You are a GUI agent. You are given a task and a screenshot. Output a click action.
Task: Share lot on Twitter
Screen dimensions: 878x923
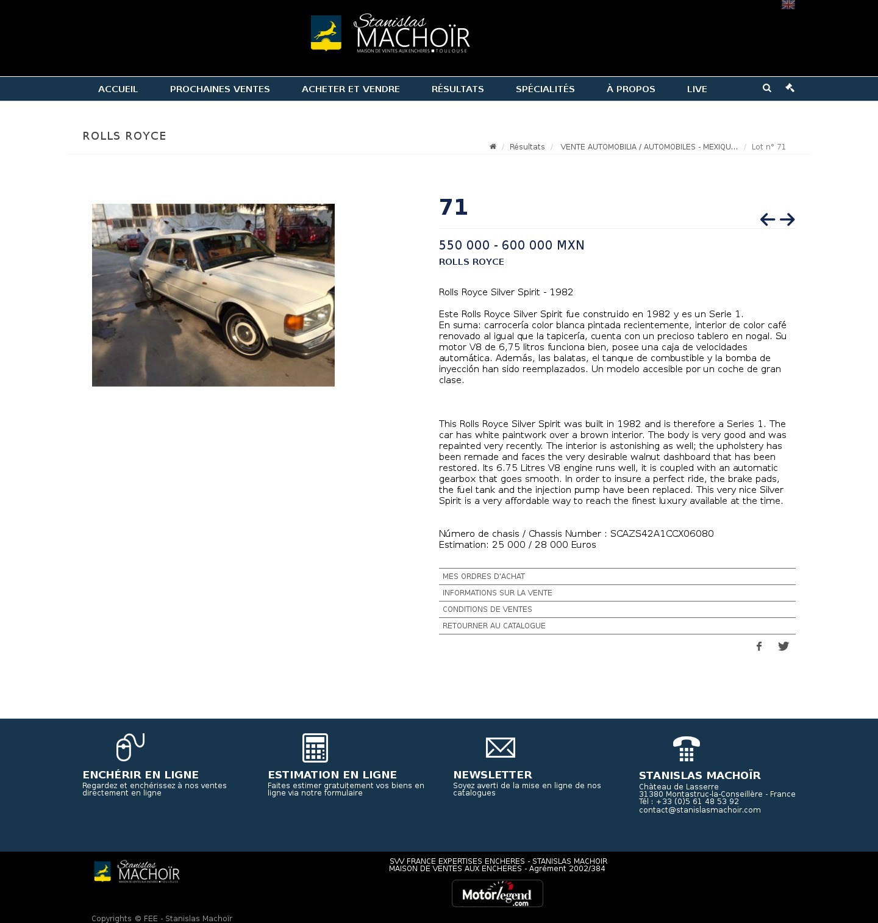click(783, 647)
